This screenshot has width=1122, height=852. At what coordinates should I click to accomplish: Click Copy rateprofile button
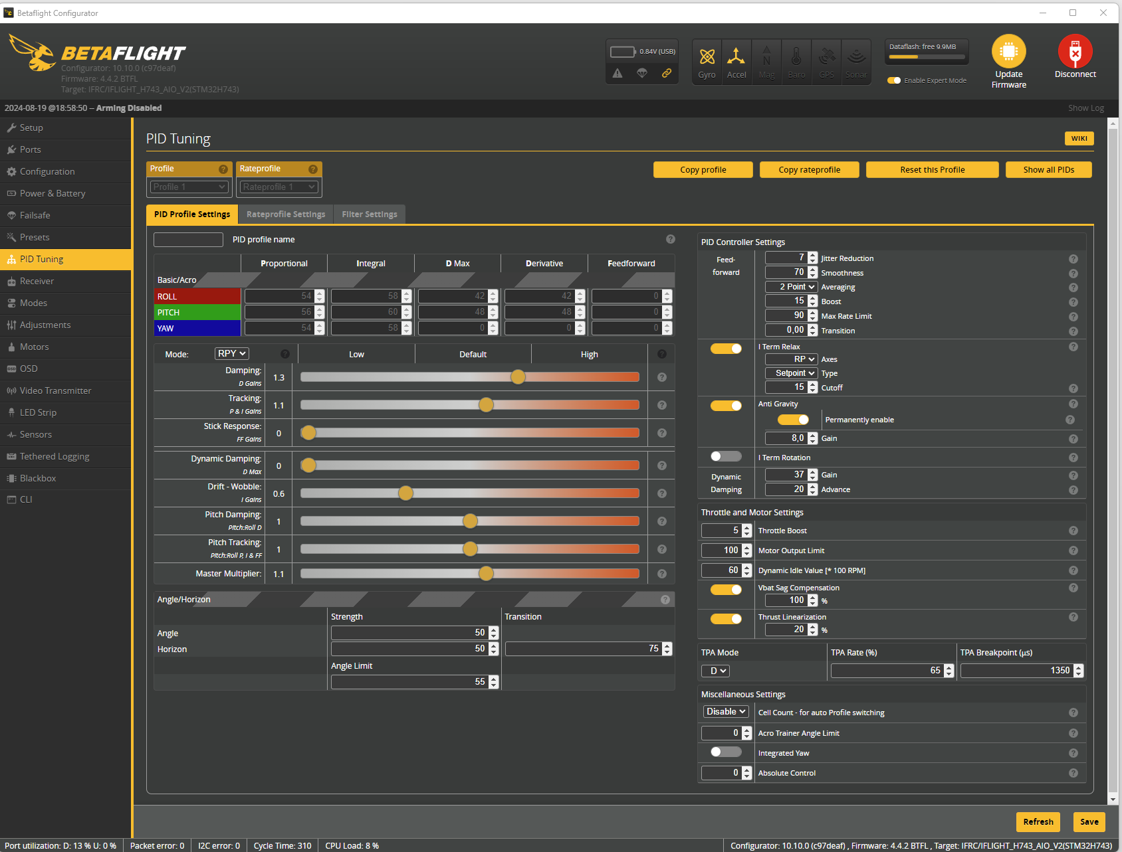(810, 170)
